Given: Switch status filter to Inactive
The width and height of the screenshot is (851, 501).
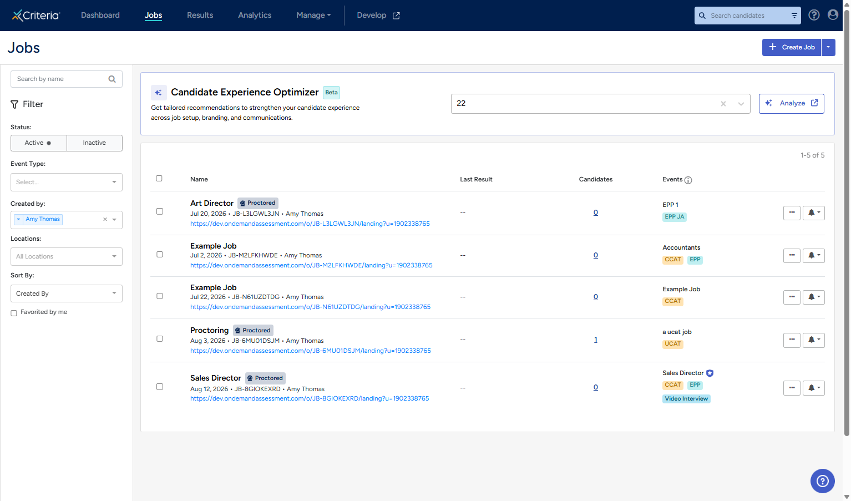Looking at the screenshot, I should pos(94,143).
